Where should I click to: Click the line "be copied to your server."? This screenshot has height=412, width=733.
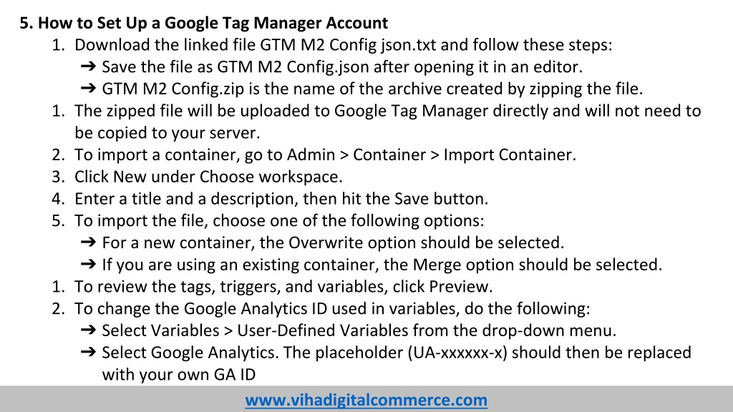[x=168, y=132]
